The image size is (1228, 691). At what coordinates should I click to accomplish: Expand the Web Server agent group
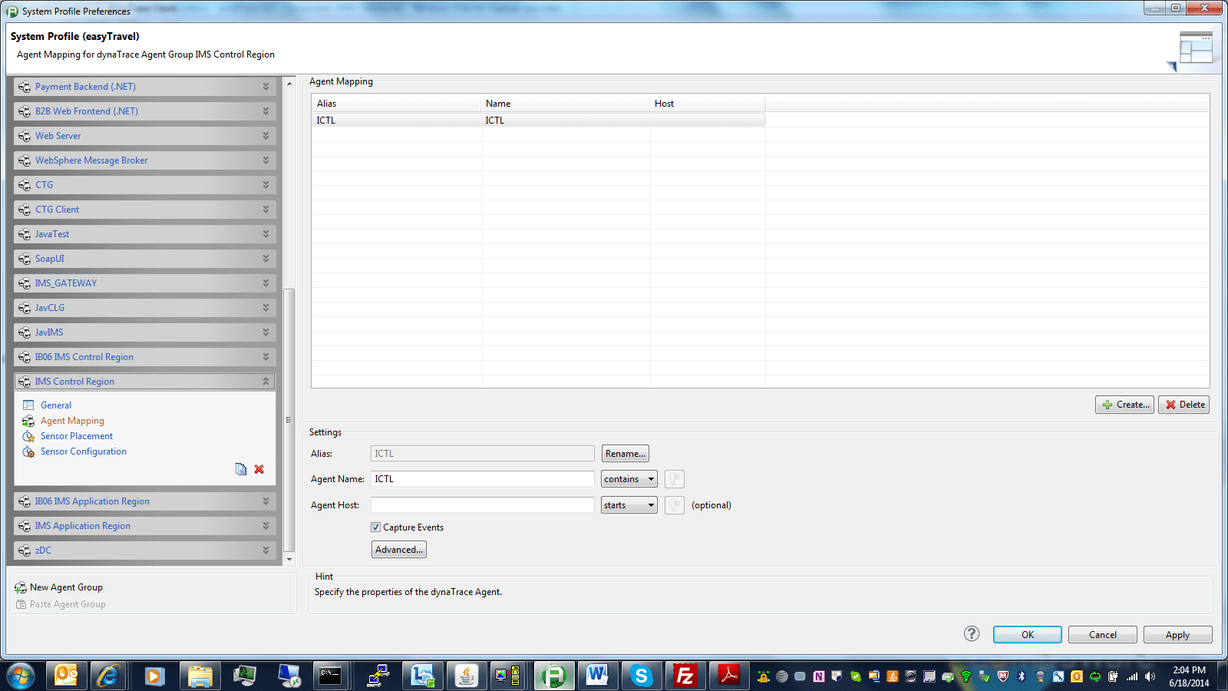click(266, 136)
